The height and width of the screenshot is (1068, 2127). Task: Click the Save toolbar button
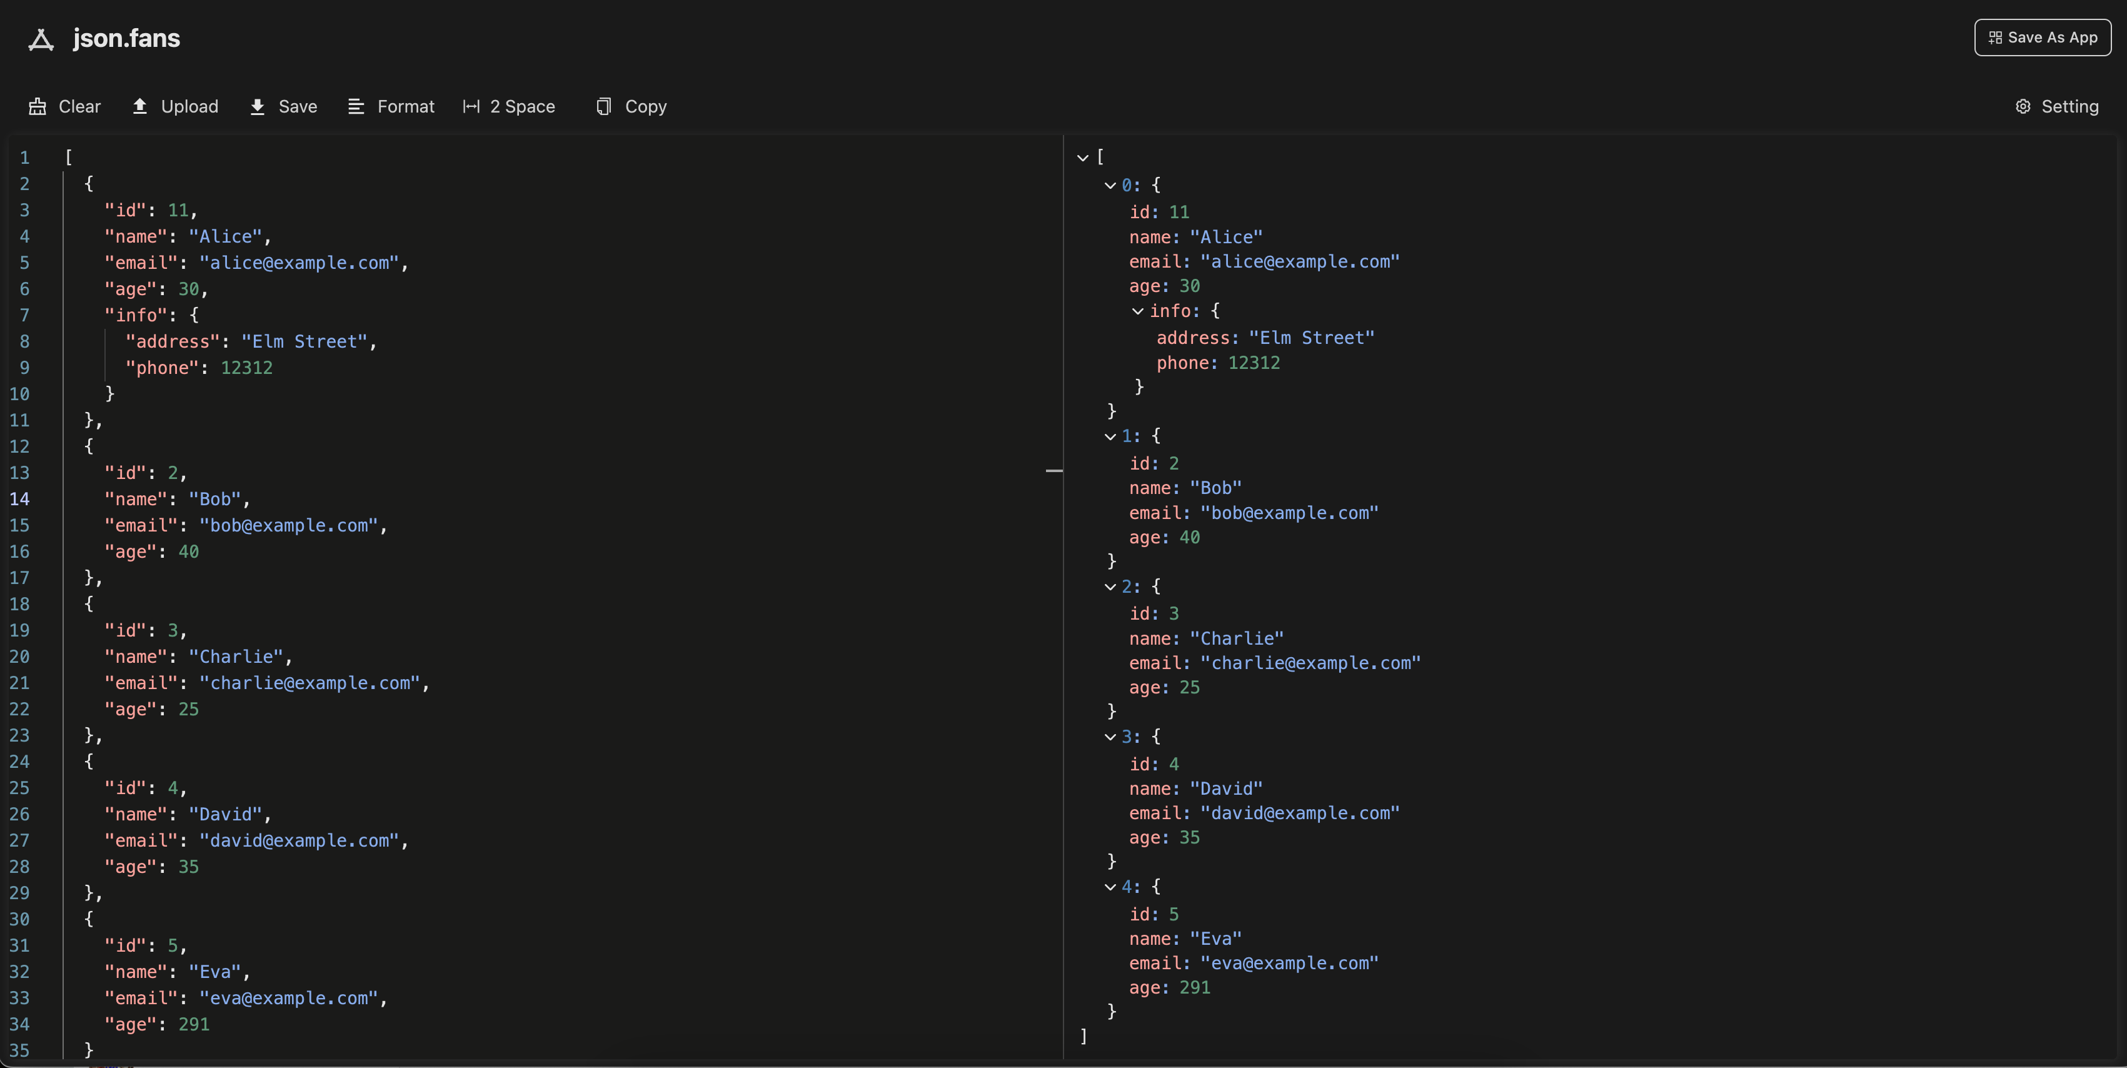click(x=283, y=106)
